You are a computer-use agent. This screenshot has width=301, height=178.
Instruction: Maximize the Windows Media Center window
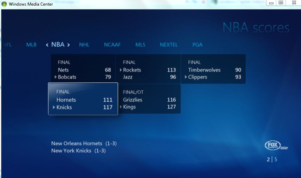pyautogui.click(x=281, y=3)
